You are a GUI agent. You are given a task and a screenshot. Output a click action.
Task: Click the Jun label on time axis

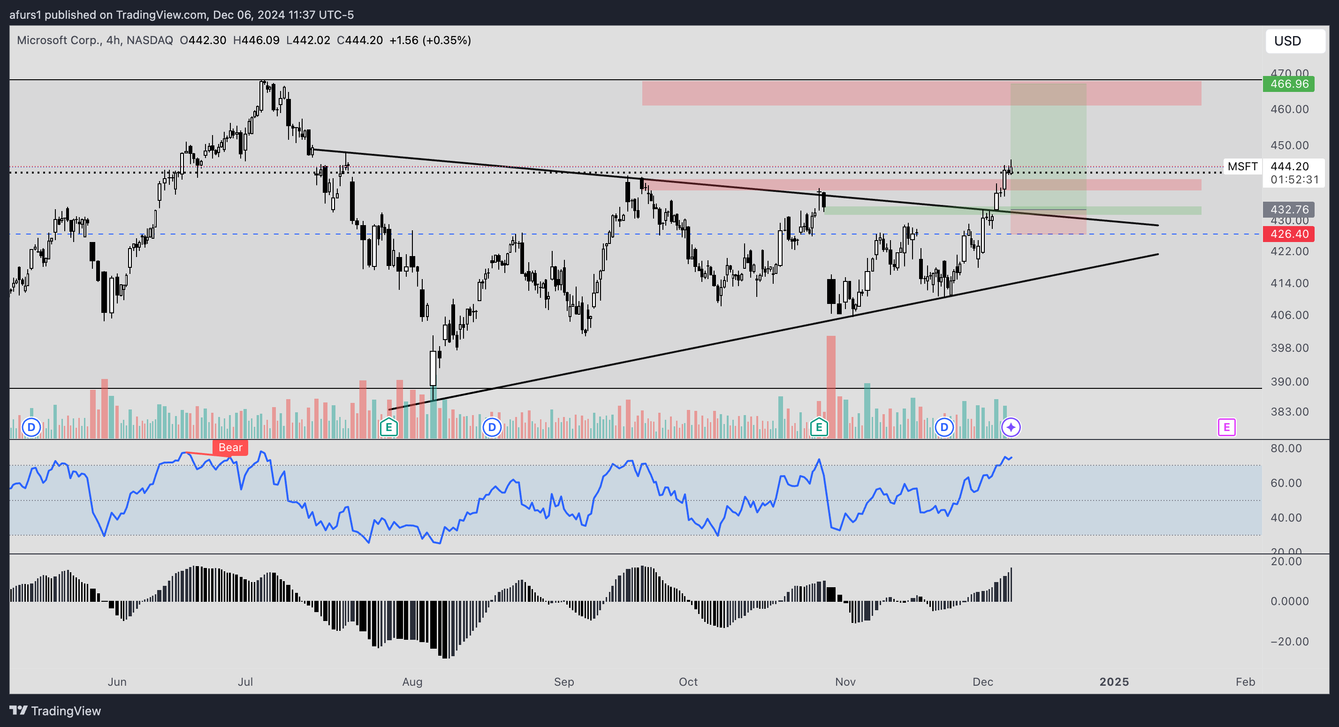[x=117, y=682]
